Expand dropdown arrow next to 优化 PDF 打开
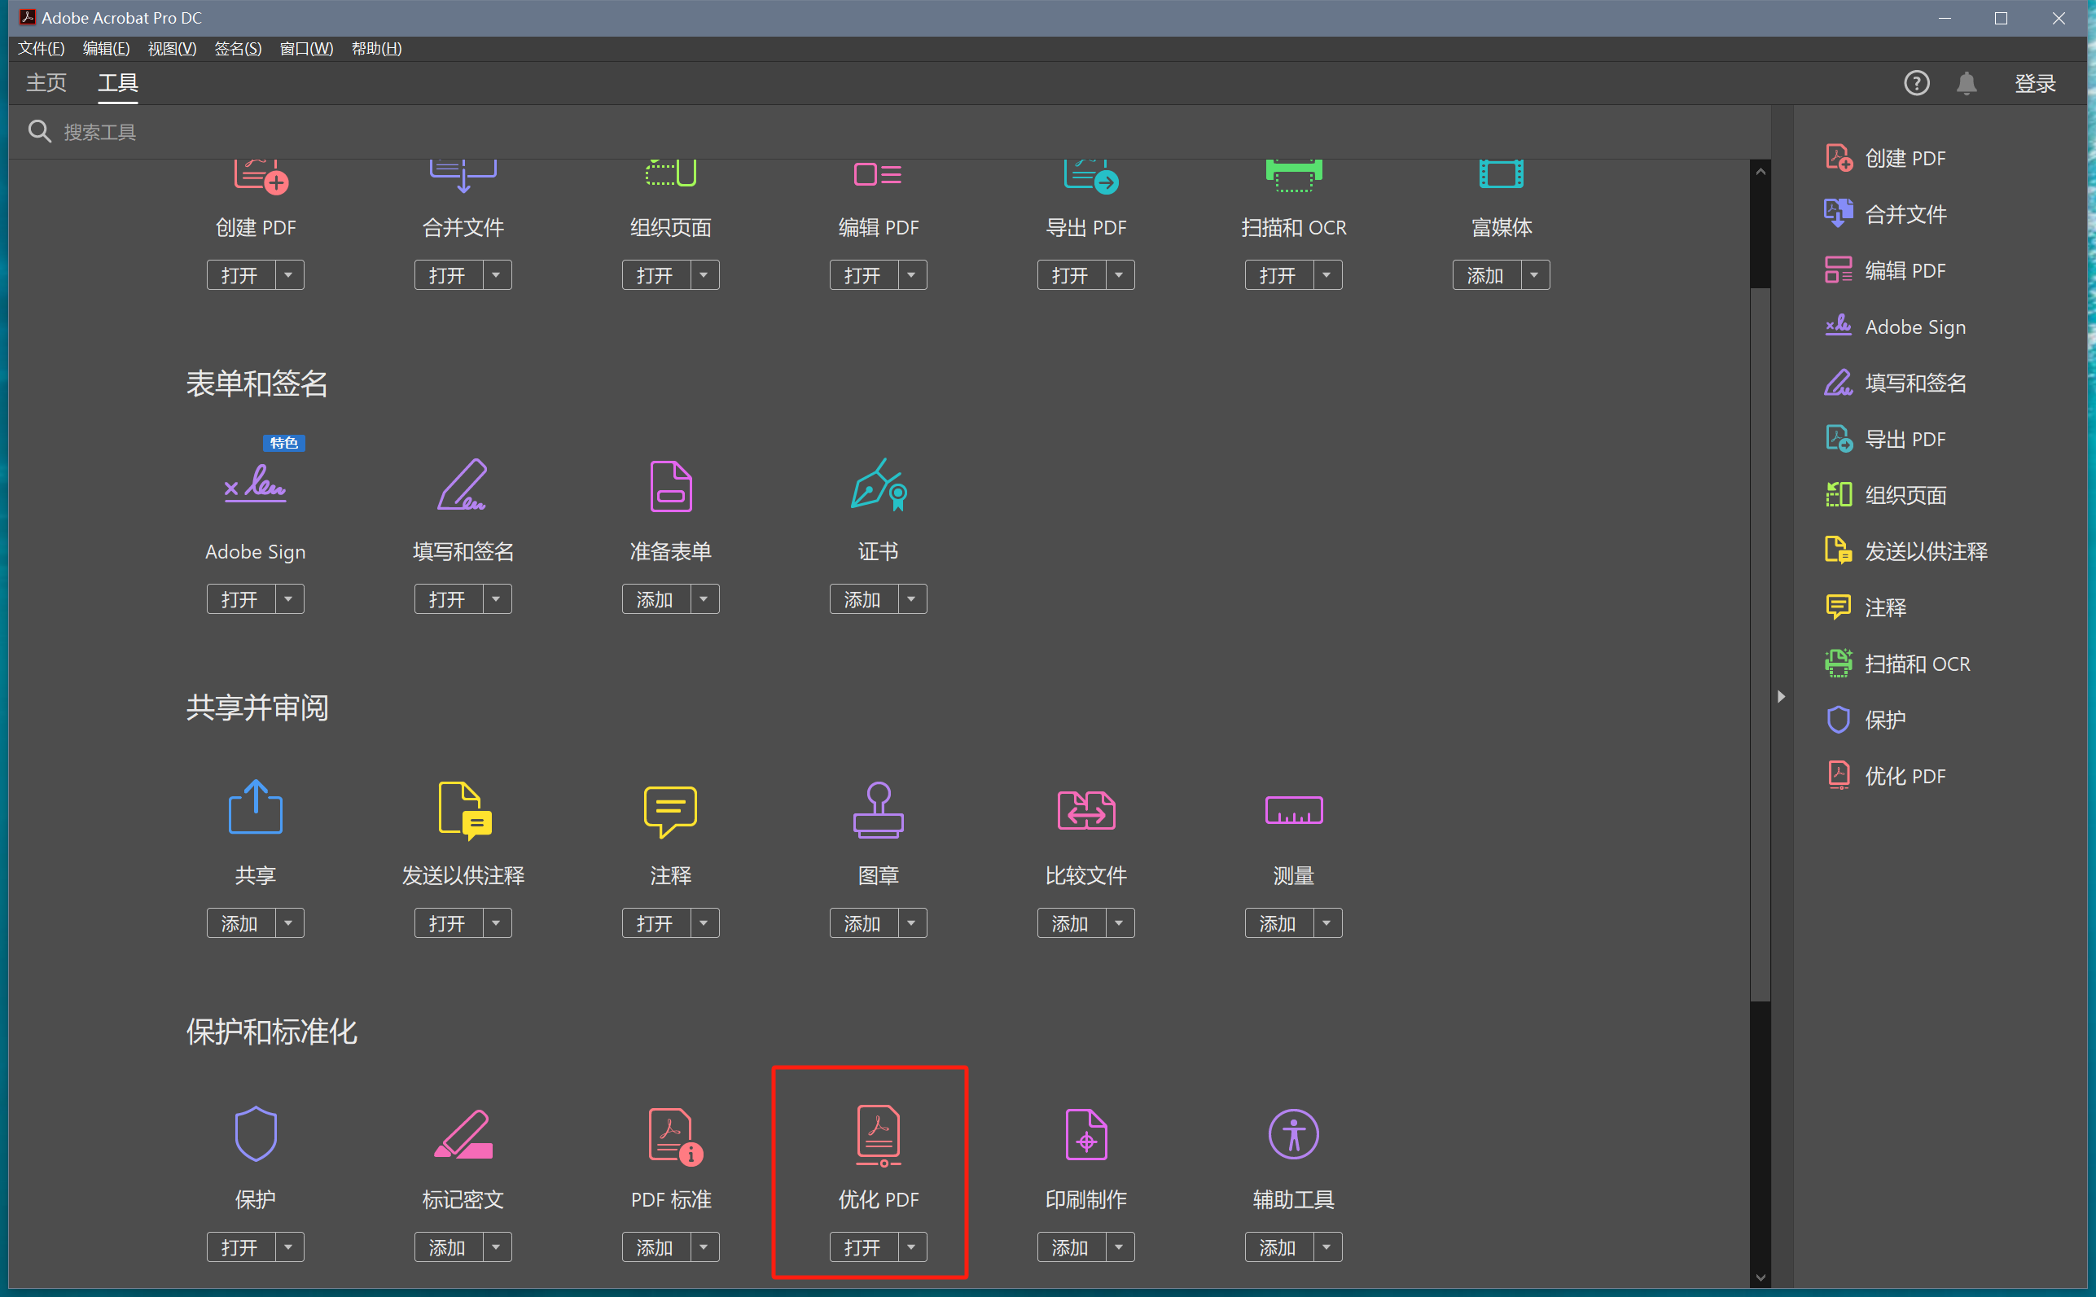 pos(912,1247)
